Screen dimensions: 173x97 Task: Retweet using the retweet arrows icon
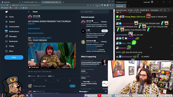46,80
